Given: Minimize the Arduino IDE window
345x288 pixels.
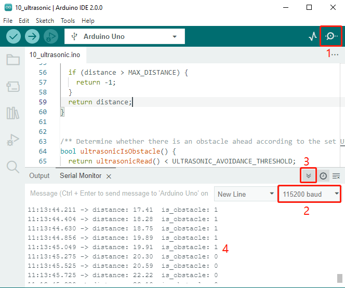Looking at the screenshot, I should (286, 7).
